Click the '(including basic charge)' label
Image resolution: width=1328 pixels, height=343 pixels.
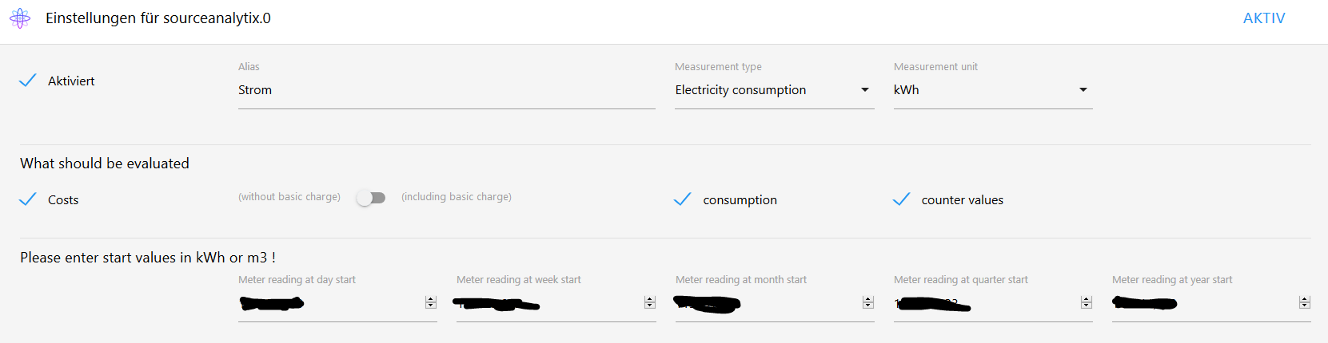[457, 197]
